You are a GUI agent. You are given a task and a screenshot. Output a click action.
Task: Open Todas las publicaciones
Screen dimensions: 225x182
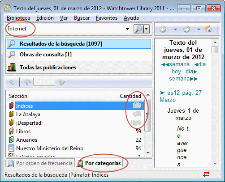[x=79, y=68]
